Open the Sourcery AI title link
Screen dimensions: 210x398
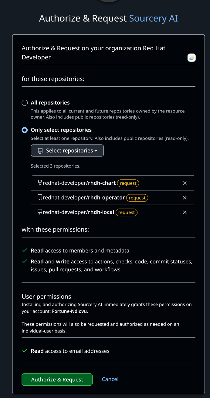pos(153,18)
